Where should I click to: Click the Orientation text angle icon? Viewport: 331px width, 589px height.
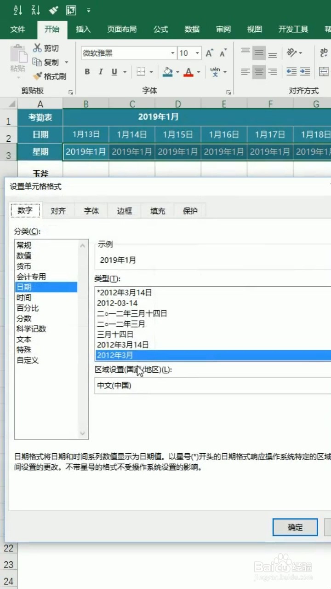tap(291, 53)
